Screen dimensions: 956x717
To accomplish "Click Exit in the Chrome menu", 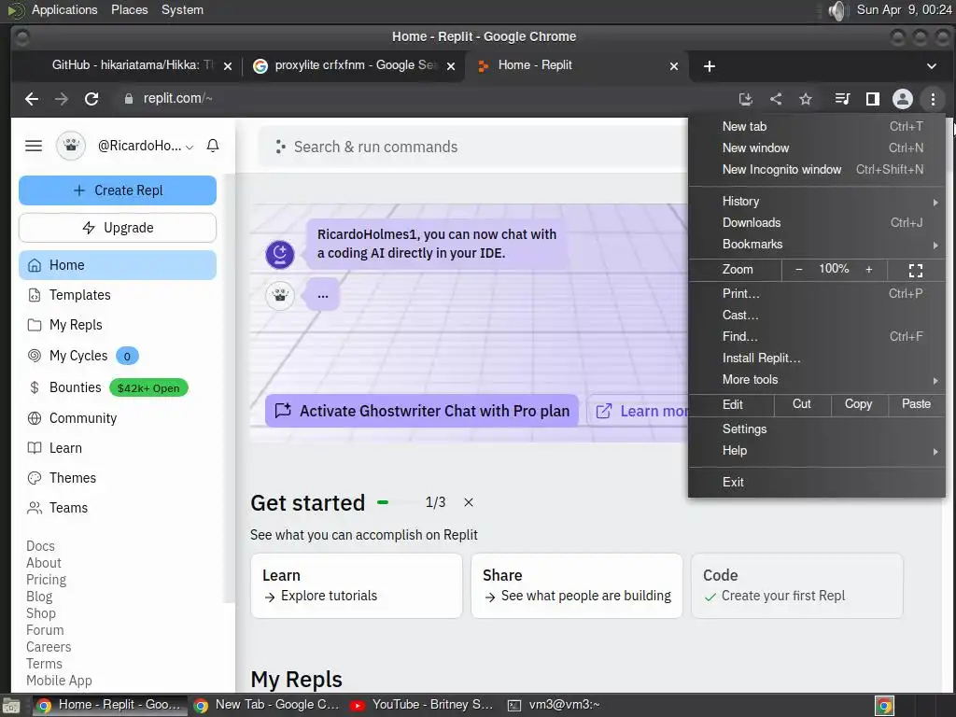I will coord(816,482).
